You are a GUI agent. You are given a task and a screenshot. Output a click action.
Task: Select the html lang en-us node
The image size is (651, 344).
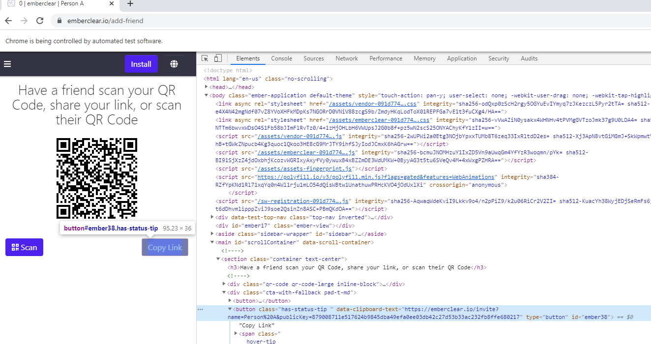tap(269, 79)
